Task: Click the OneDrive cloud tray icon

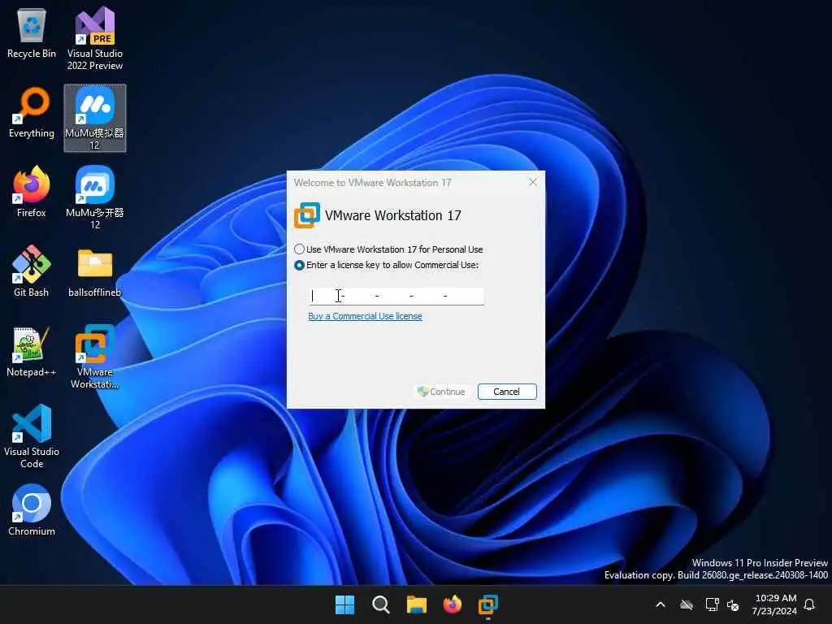Action: coord(687,604)
